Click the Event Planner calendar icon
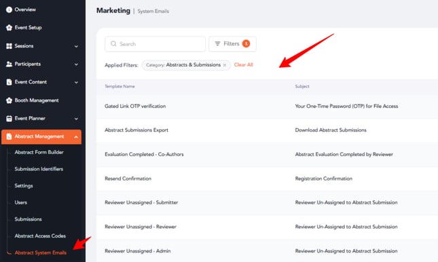Screen dimensions: 438x262 (x=9, y=118)
